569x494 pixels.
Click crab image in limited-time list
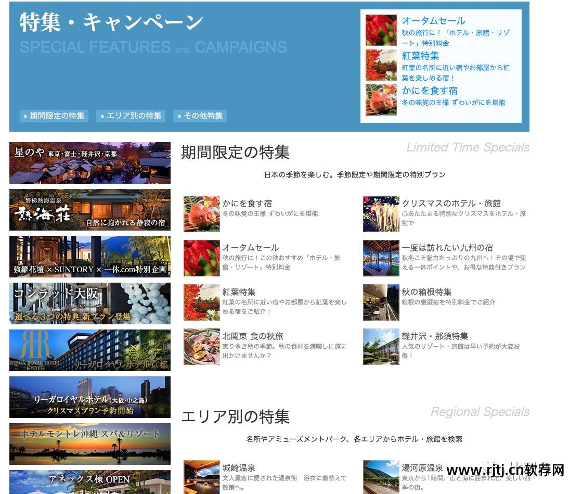coord(202,213)
